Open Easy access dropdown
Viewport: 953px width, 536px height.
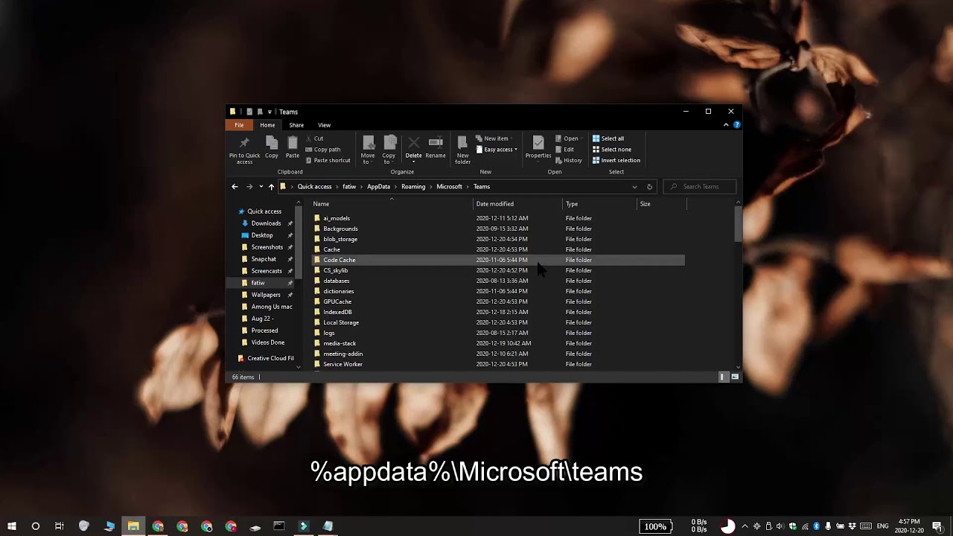click(497, 150)
